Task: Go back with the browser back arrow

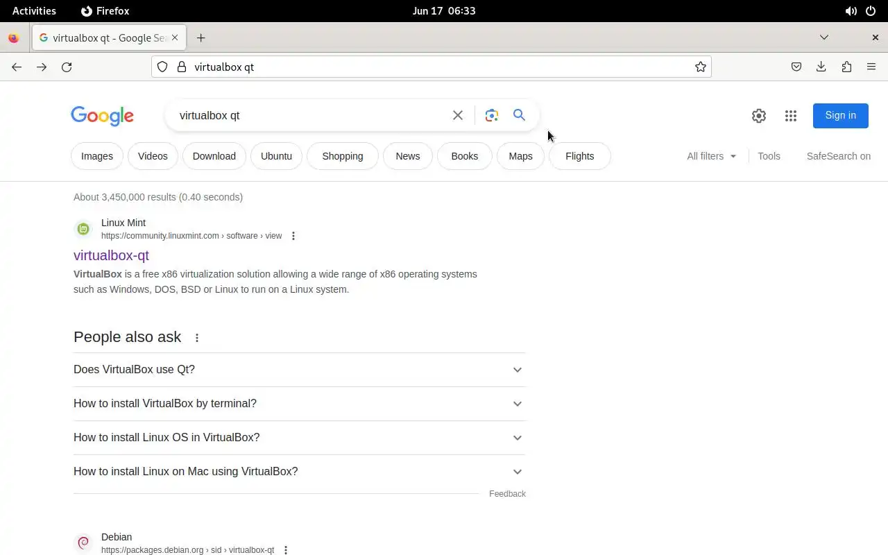Action: point(17,67)
